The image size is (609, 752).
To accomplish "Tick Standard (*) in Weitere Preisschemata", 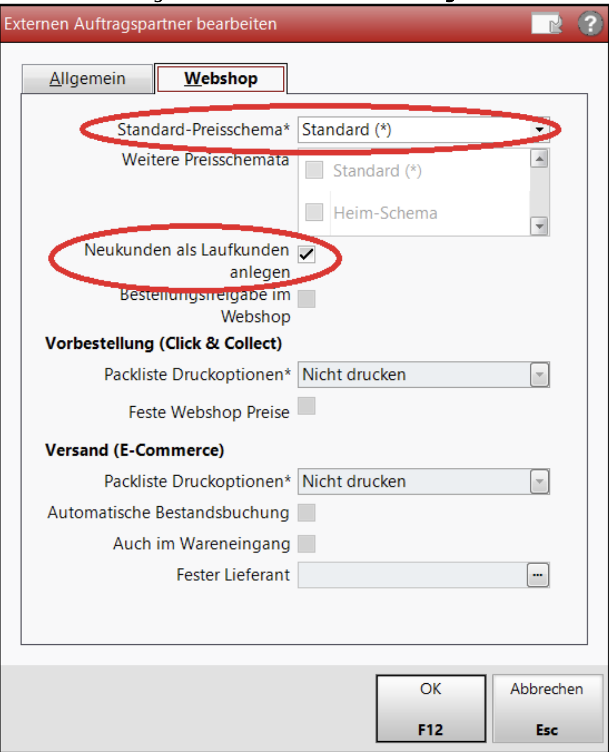I will 314,170.
